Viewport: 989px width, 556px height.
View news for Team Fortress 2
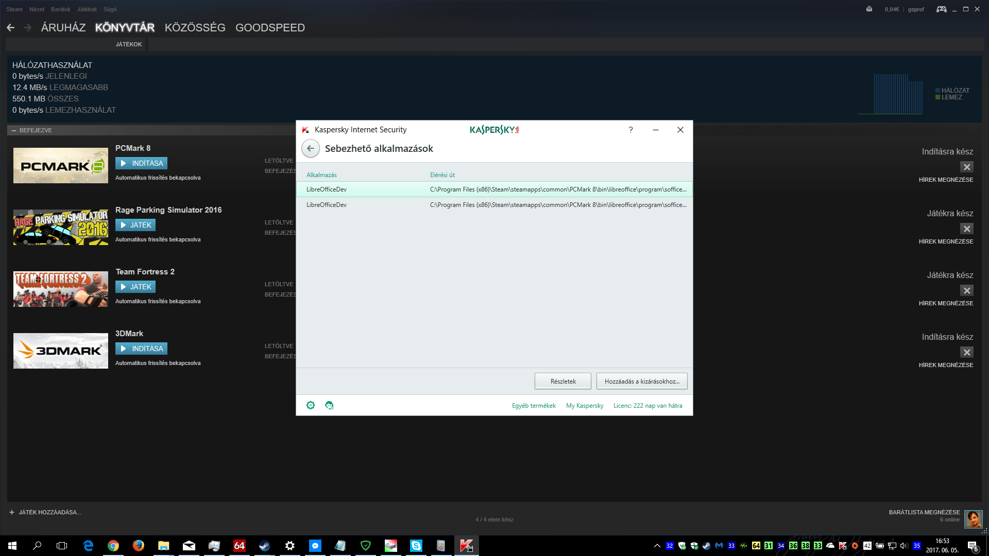coord(946,303)
